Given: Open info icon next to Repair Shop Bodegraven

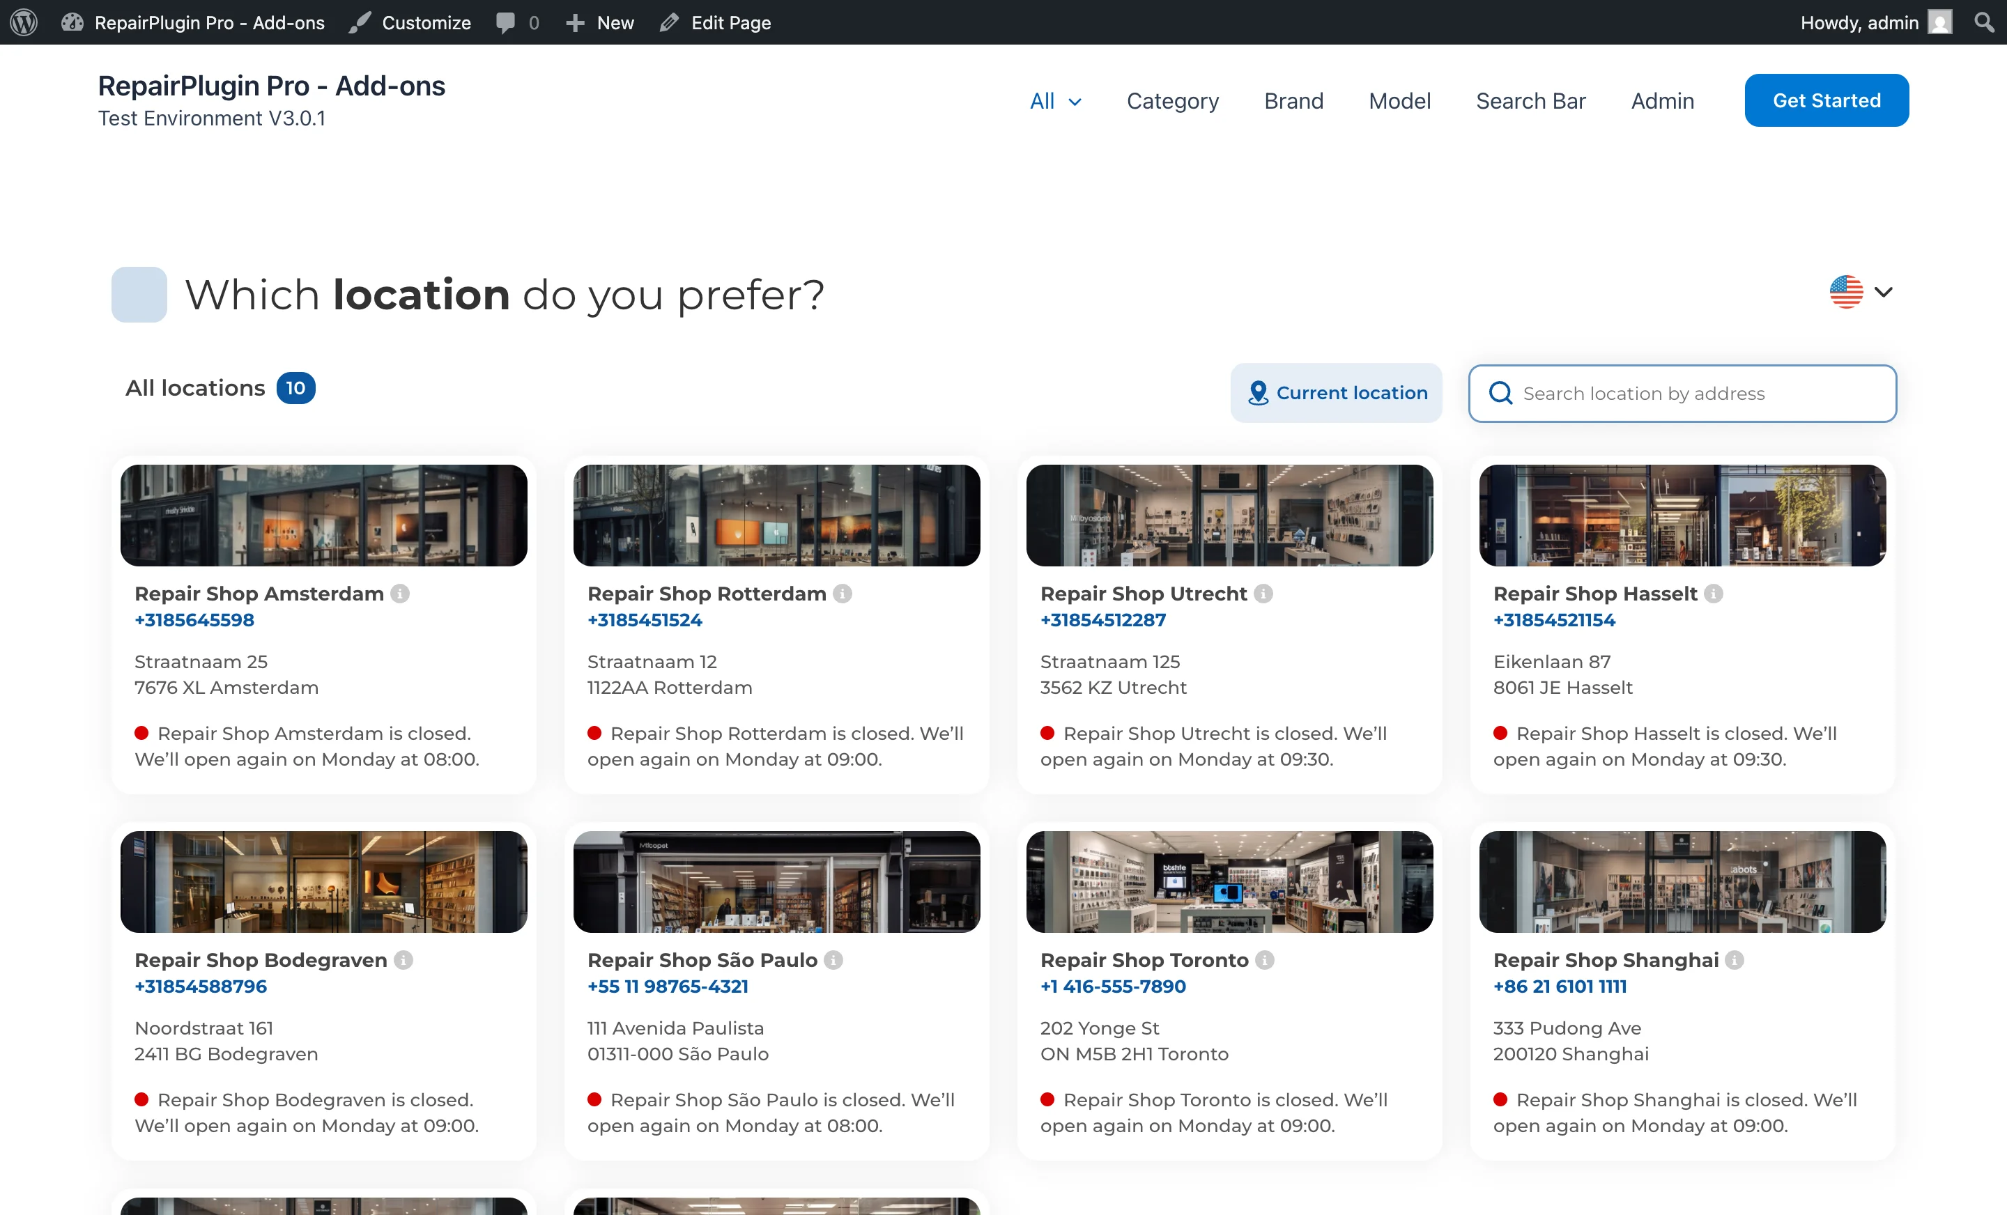Looking at the screenshot, I should [x=403, y=960].
